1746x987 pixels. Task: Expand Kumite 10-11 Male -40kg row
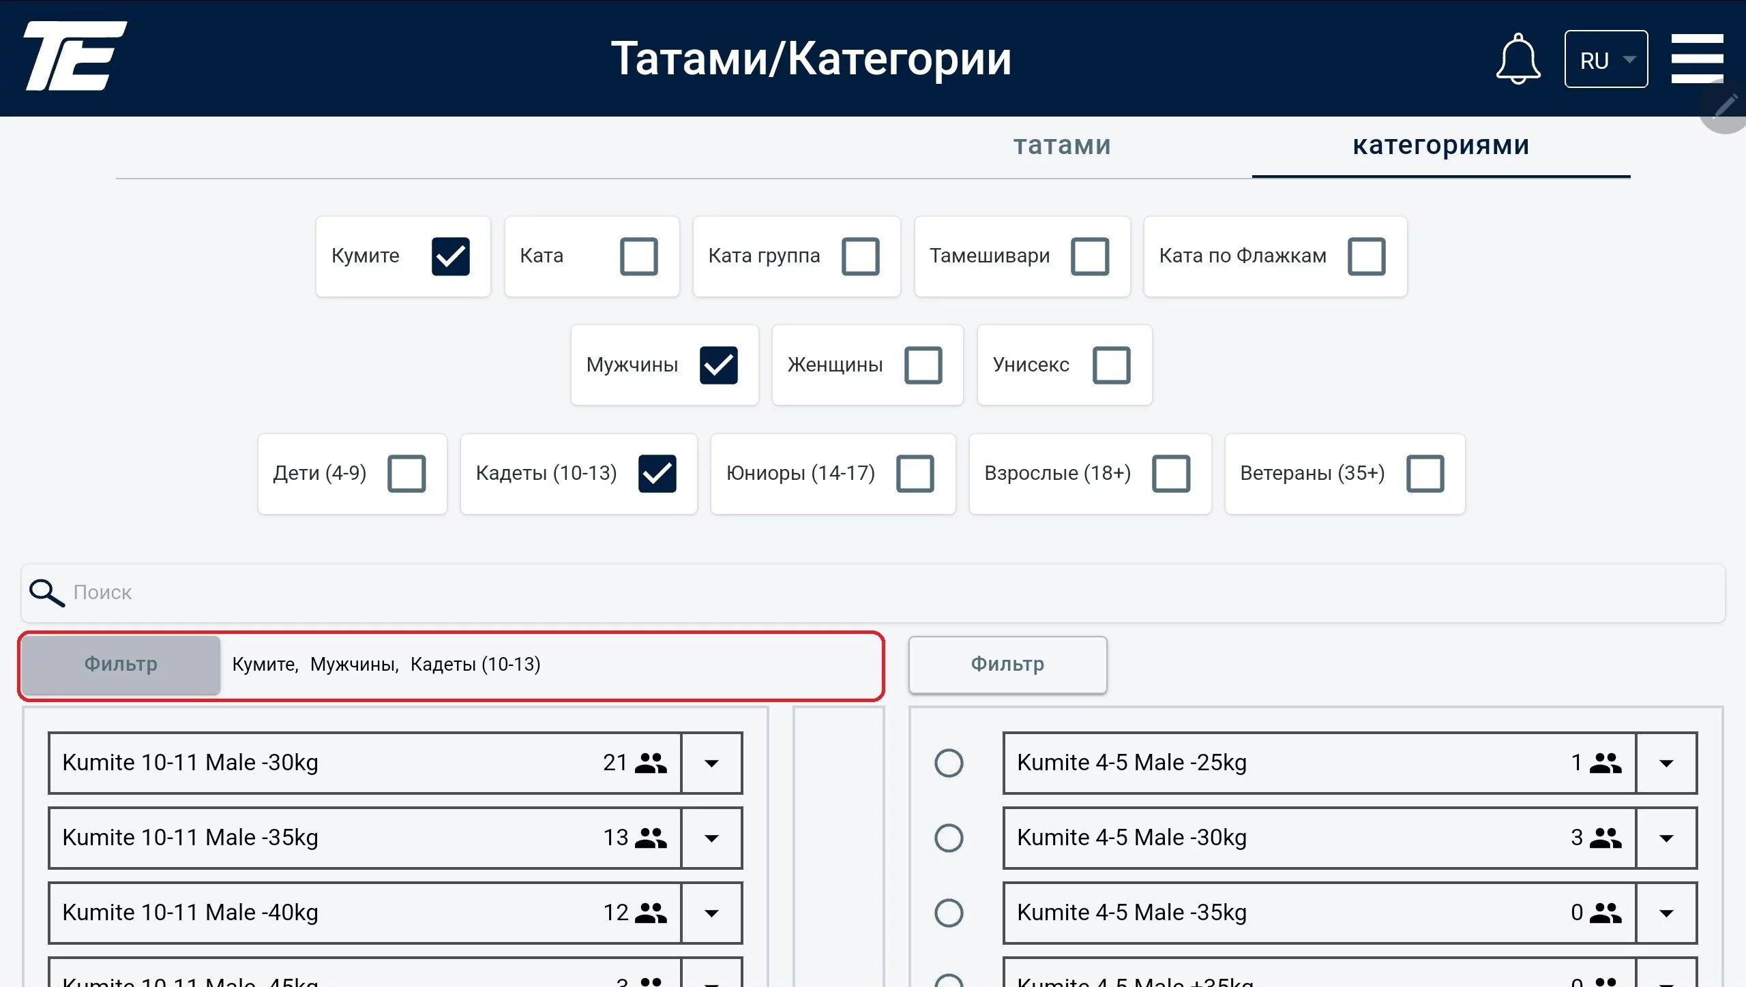click(711, 913)
